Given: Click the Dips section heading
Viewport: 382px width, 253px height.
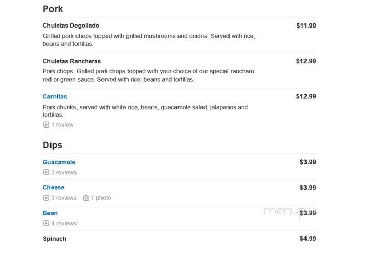Looking at the screenshot, I should [53, 145].
